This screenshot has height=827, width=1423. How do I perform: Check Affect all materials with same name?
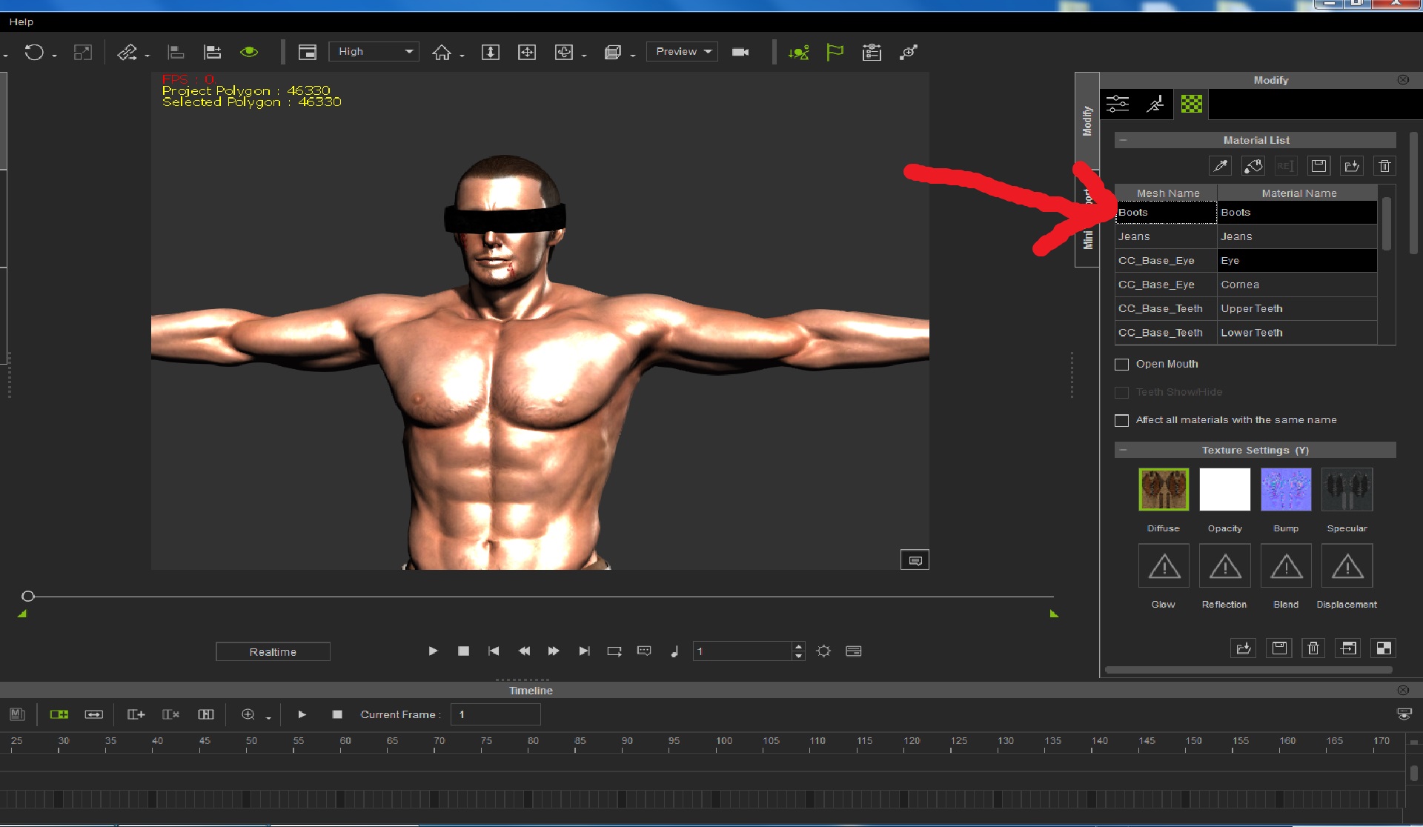tap(1121, 420)
